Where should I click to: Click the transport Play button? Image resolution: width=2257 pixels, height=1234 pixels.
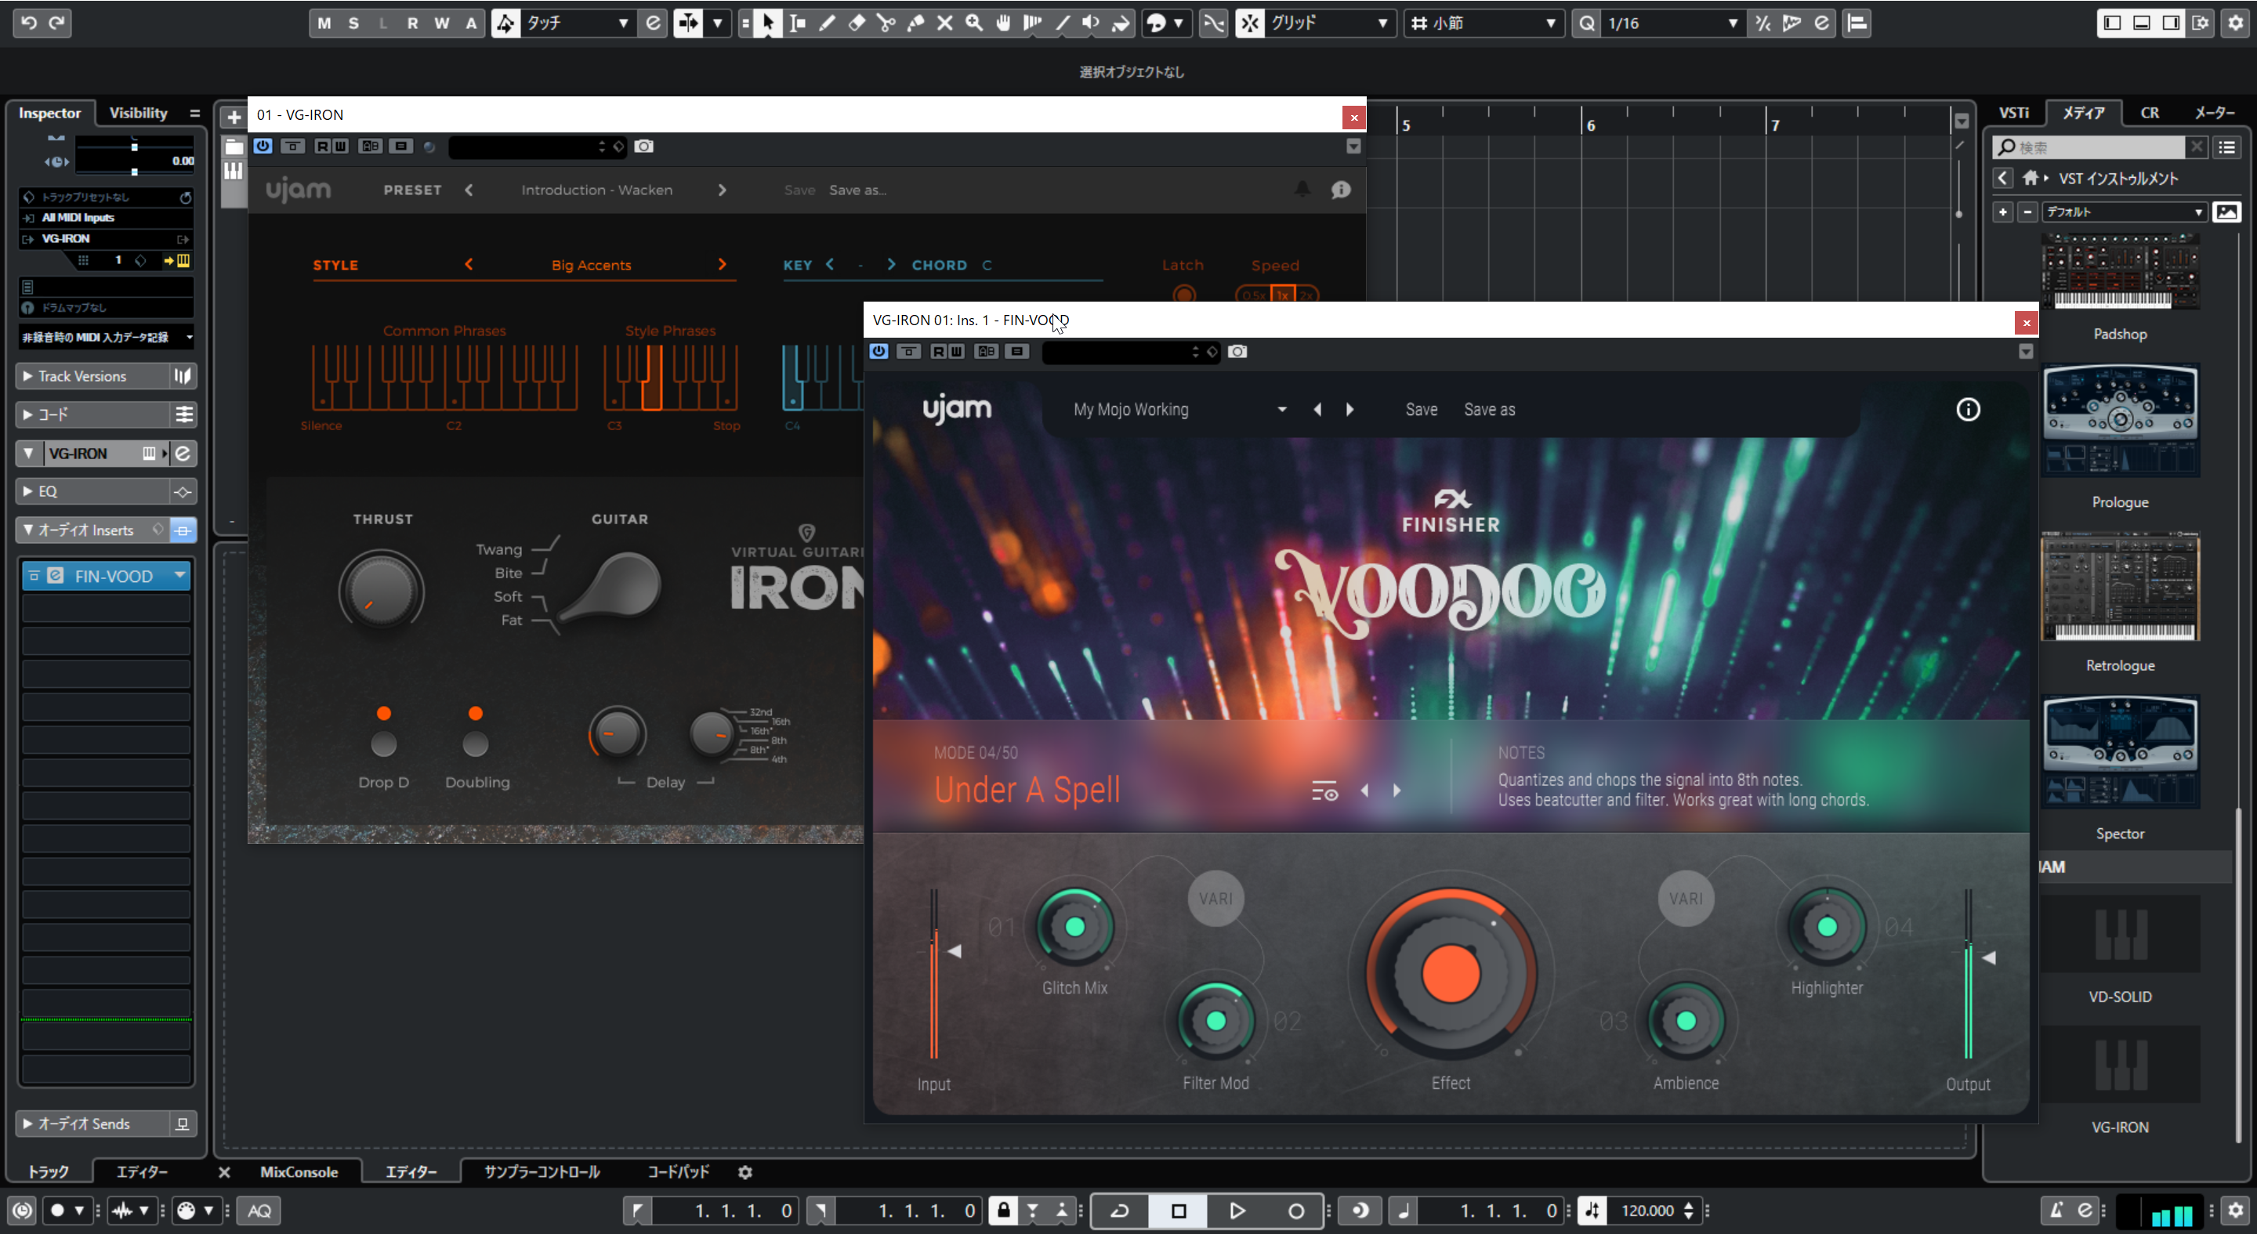[x=1237, y=1210]
